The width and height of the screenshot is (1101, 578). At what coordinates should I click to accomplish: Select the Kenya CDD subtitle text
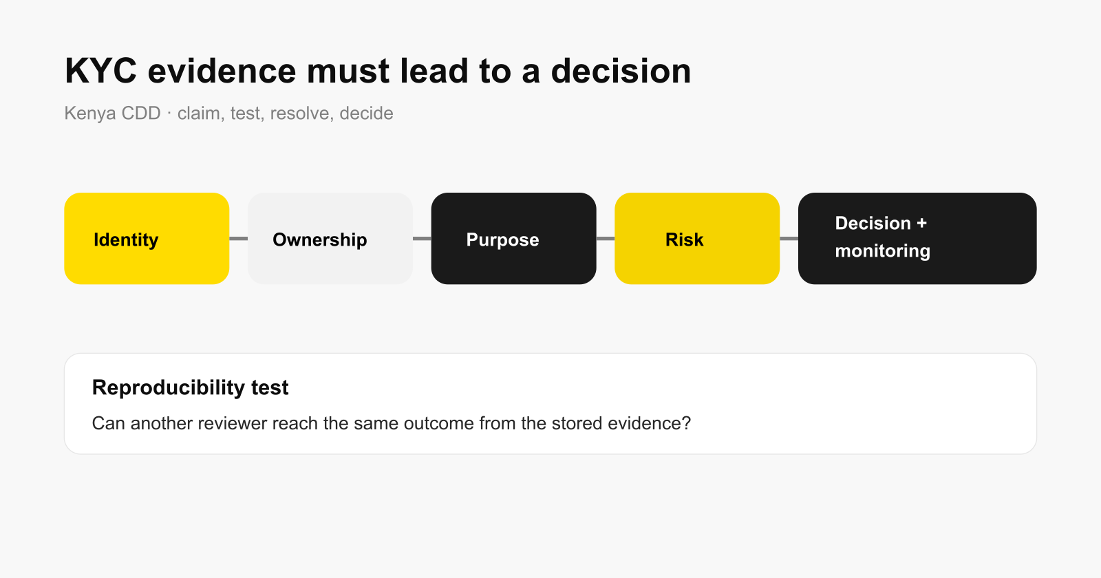(x=228, y=114)
